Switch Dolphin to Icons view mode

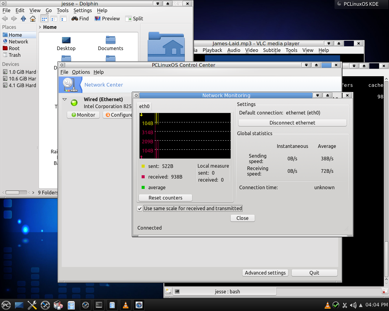pos(44,19)
